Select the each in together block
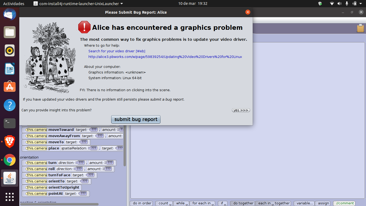Image resolution: width=366 pixels, height=206 pixels. (x=273, y=203)
